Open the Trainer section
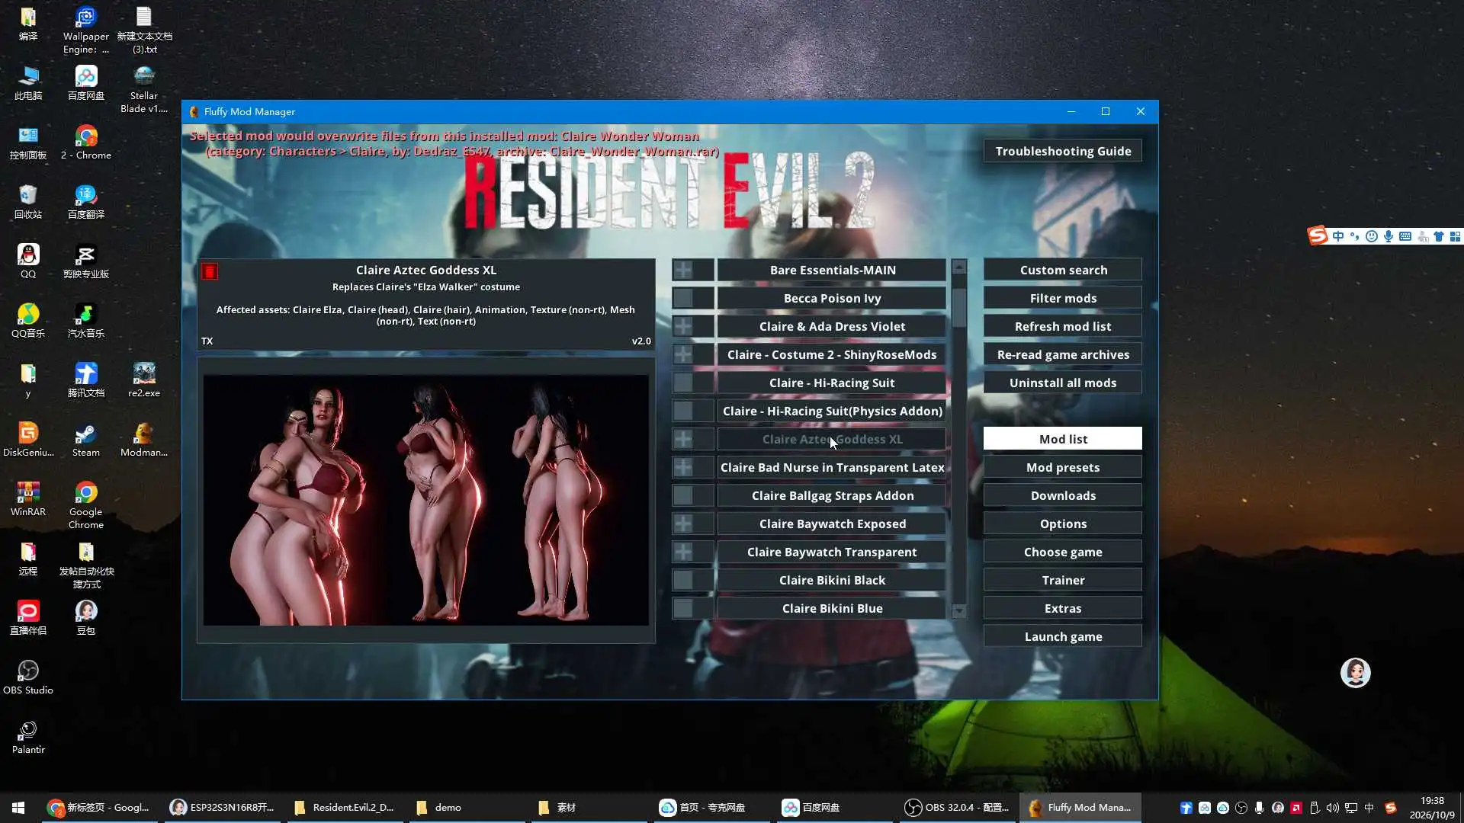Viewport: 1464px width, 823px height. click(x=1063, y=580)
